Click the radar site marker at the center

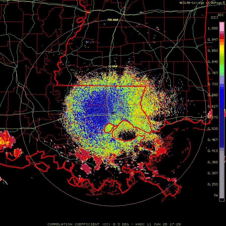click(113, 113)
